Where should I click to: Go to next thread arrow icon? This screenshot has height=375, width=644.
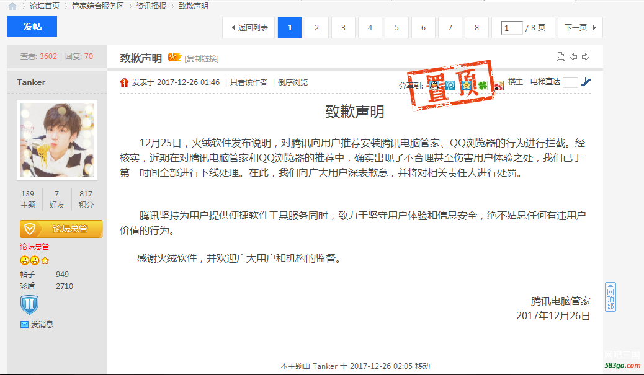586,56
